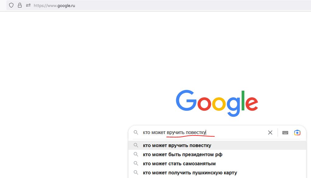Screen dimensions: 311x178
Task: Select suggestion 'кто может получить пушкинскую карту'
Action: (190, 173)
